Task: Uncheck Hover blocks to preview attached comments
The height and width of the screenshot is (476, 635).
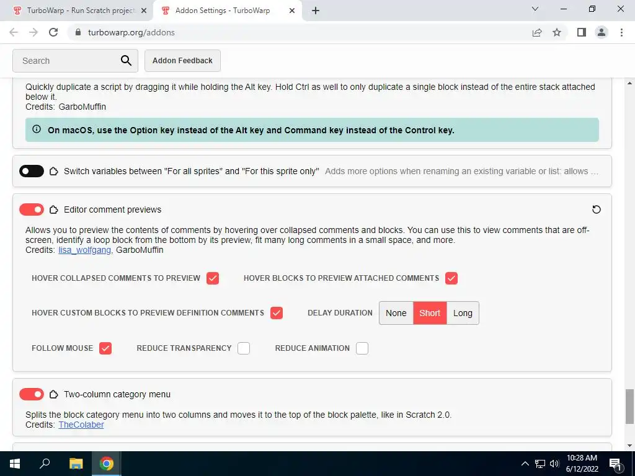Action: (x=451, y=278)
